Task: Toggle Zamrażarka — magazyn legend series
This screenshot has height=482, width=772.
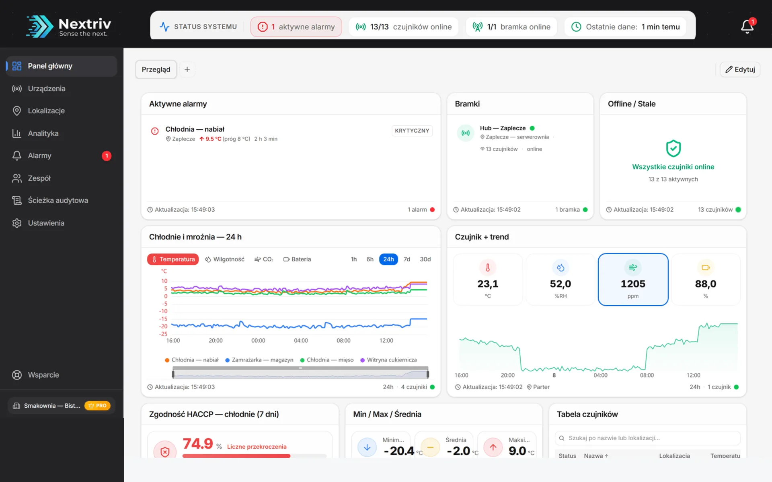Action: point(259,360)
